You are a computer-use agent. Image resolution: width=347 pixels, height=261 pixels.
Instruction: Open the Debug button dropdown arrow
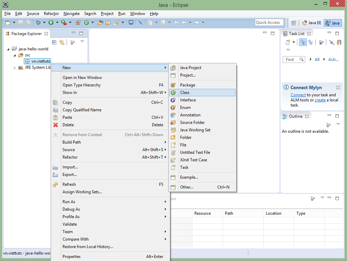pyautogui.click(x=44, y=22)
